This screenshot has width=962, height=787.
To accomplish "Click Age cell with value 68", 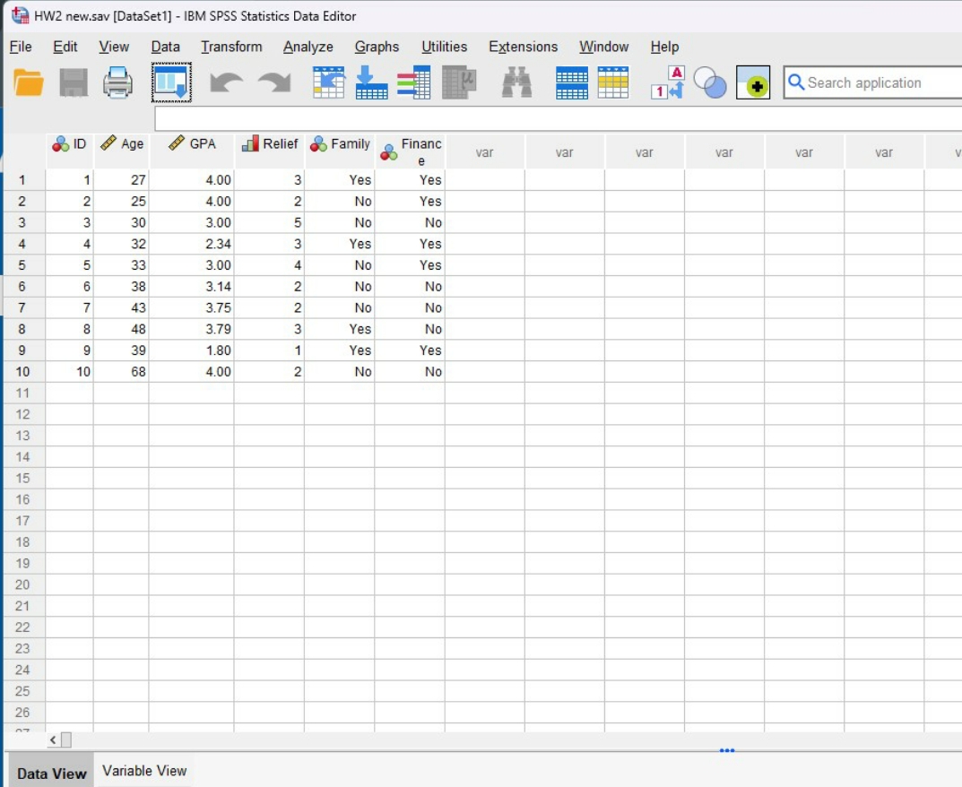I will click(121, 372).
